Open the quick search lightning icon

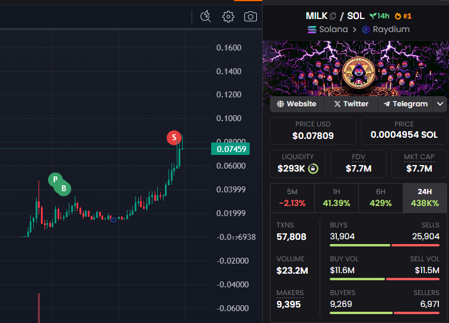click(205, 17)
